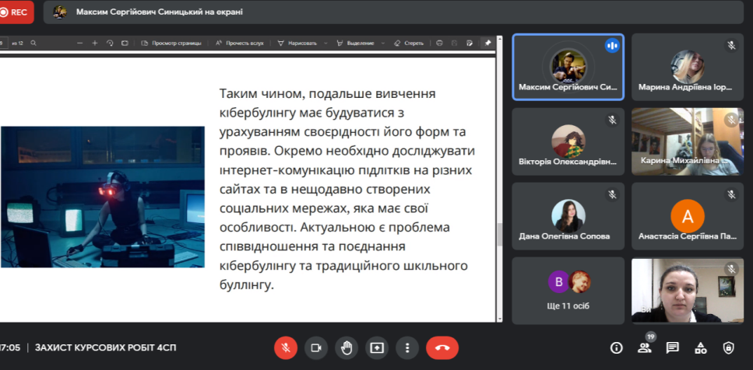
Task: Open the Ще 11 осіб tile
Action: [x=568, y=290]
